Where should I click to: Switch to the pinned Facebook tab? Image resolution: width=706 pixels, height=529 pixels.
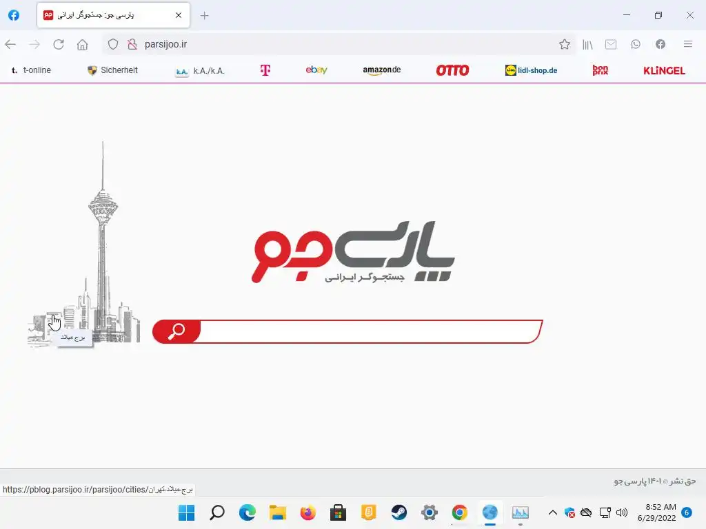(14, 15)
